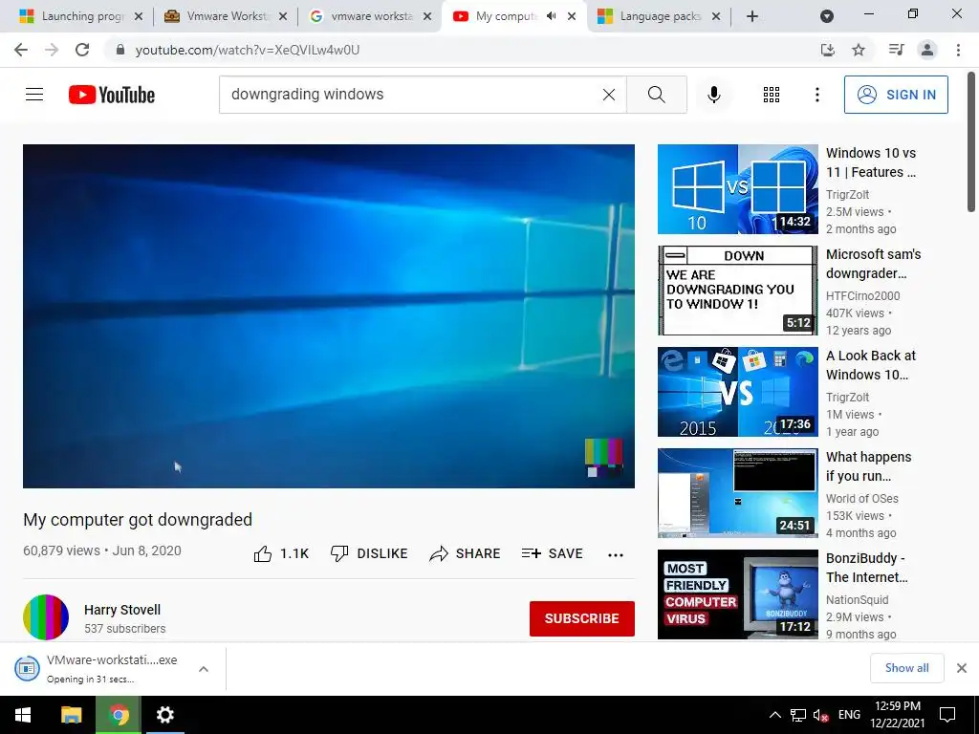Open the muted volume tray icon
The image size is (979, 734).
pos(820,715)
